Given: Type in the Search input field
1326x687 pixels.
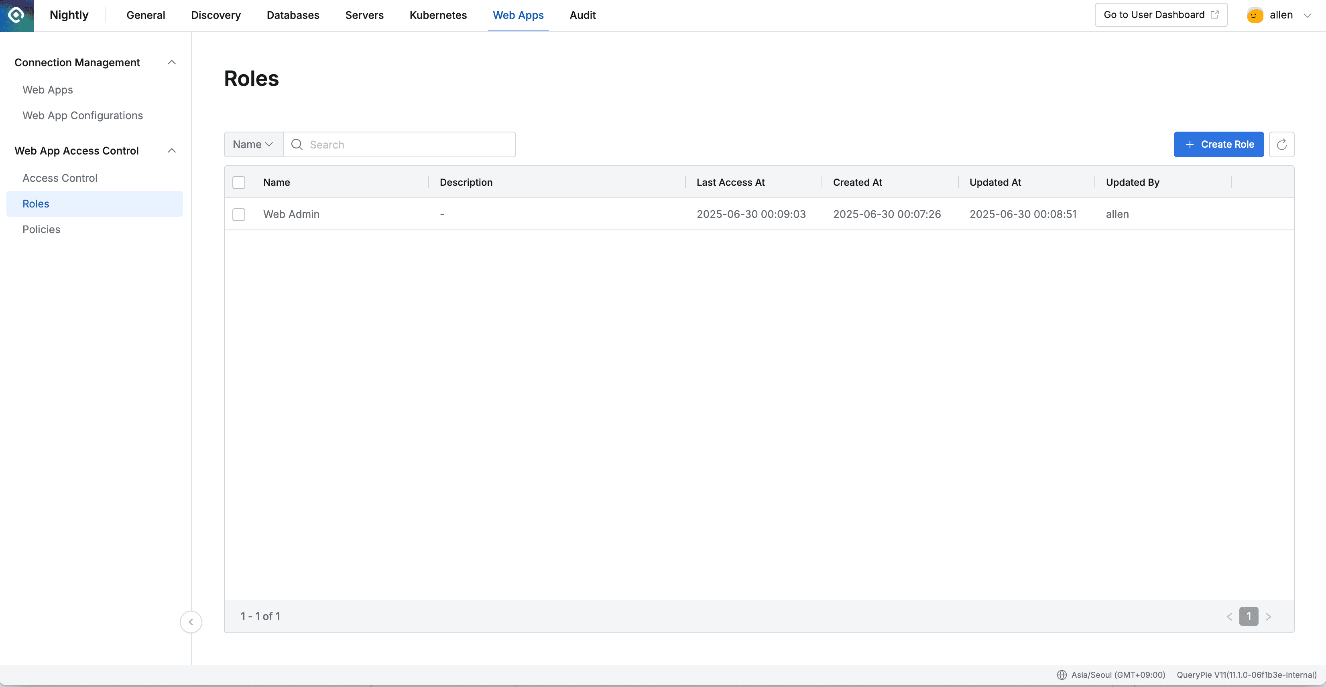Looking at the screenshot, I should (x=407, y=144).
